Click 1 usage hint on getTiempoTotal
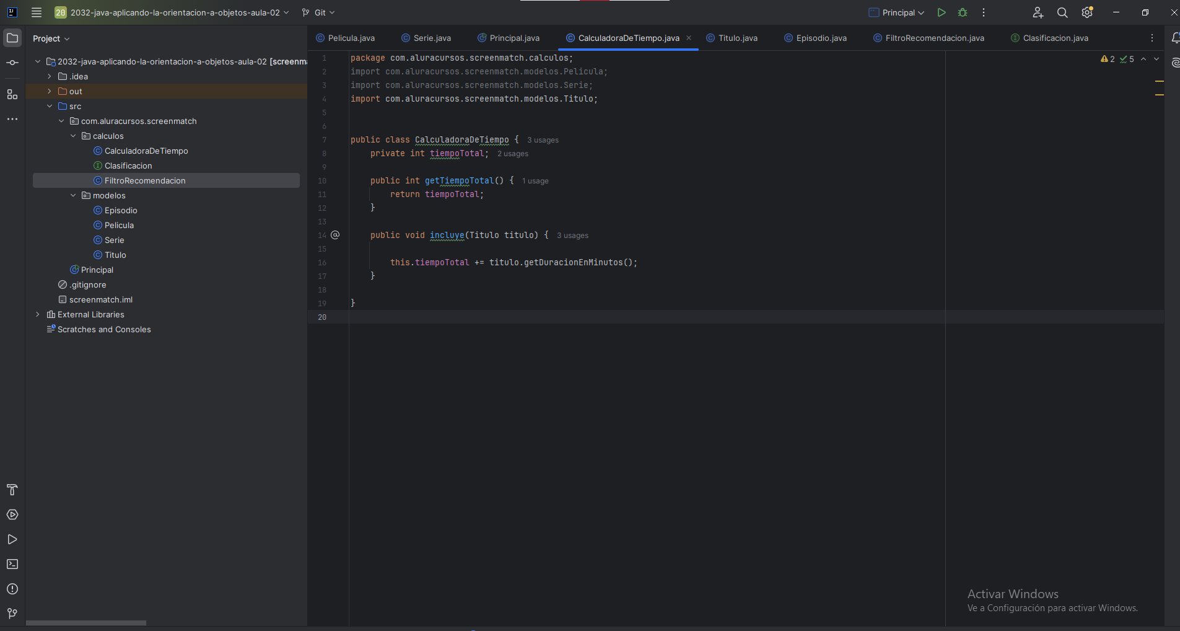Screen dimensions: 1180x631 click(x=535, y=181)
